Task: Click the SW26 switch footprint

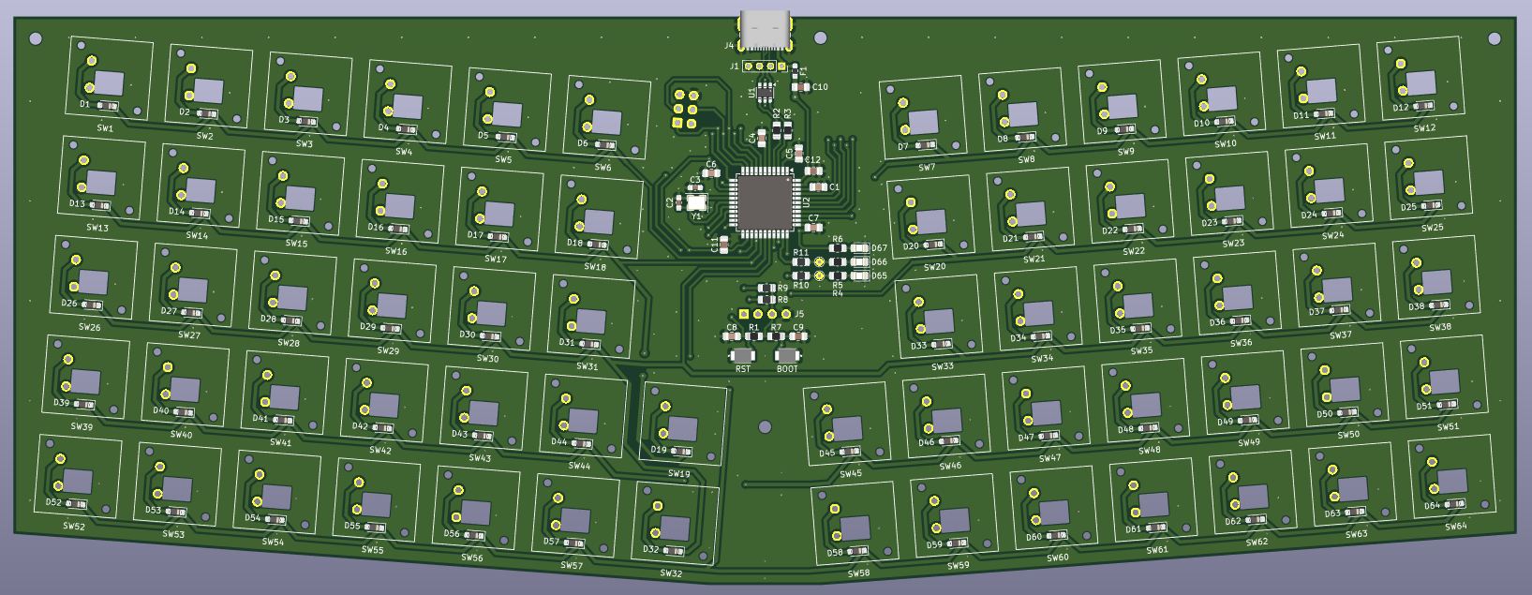Action: [x=95, y=277]
